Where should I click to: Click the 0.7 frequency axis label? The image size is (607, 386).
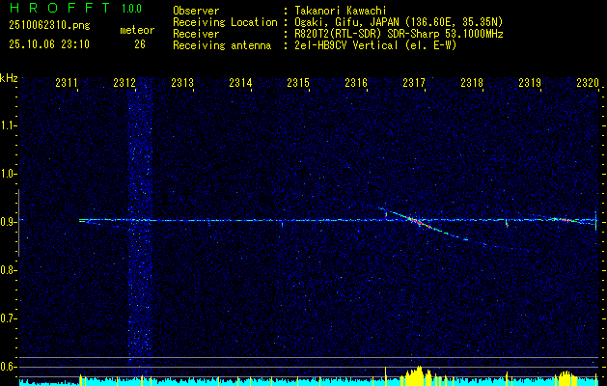[x=8, y=318]
